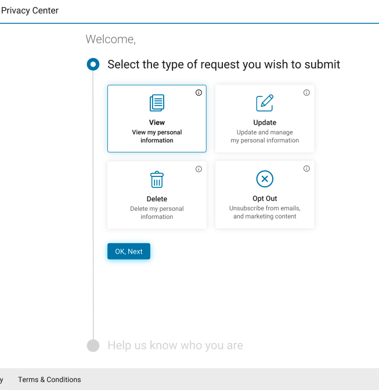Image resolution: width=379 pixels, height=390 pixels.
Task: Select 'Unsubscribe from emails, and marketing content'
Action: [265, 212]
